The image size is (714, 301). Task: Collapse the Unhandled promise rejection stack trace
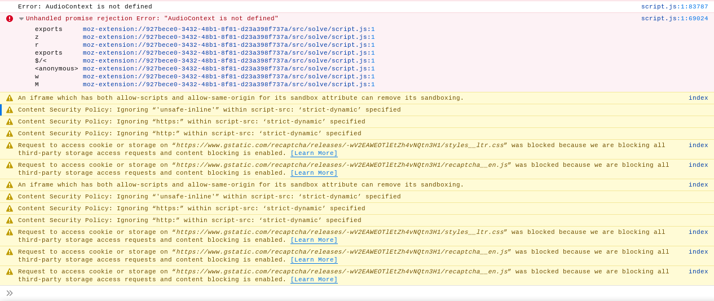pyautogui.click(x=21, y=19)
